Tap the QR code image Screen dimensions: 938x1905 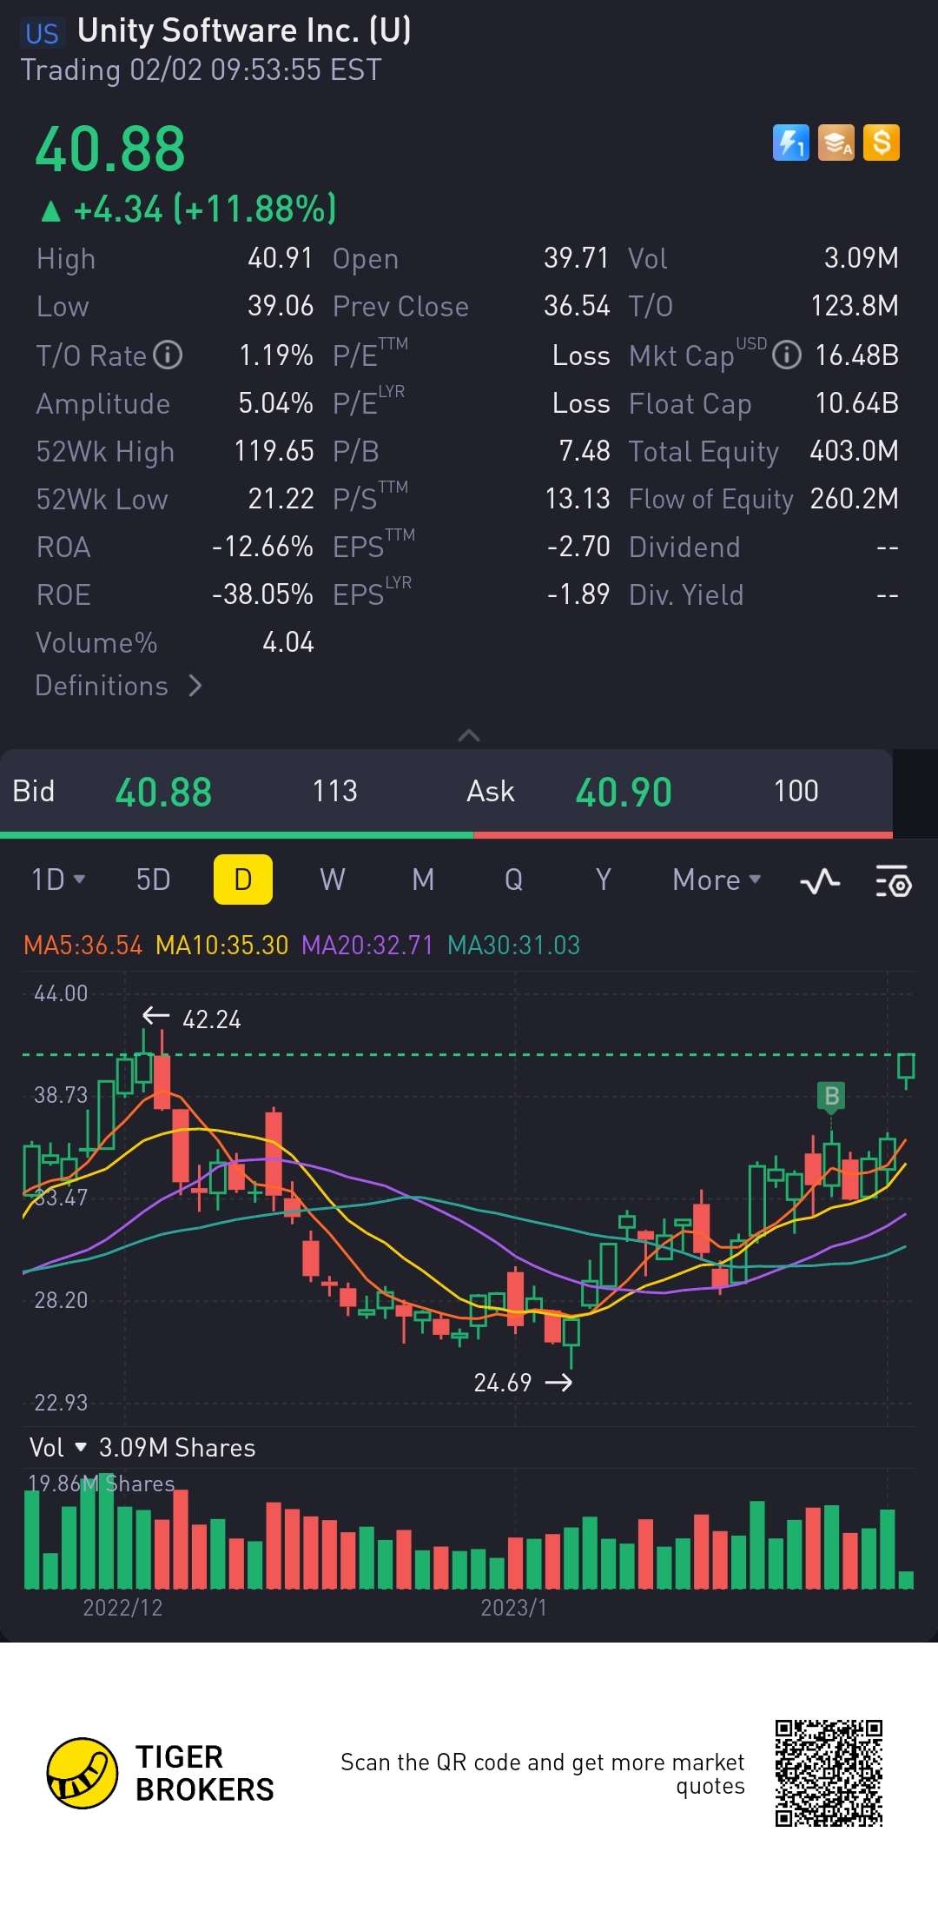coord(829,1773)
